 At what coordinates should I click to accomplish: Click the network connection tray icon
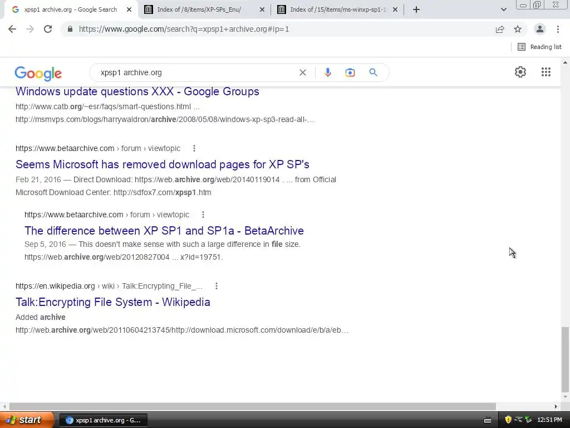tap(518, 420)
